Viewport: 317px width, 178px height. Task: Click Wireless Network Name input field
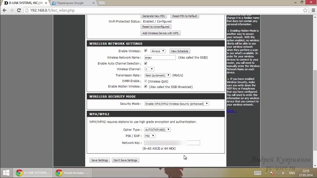point(160,57)
